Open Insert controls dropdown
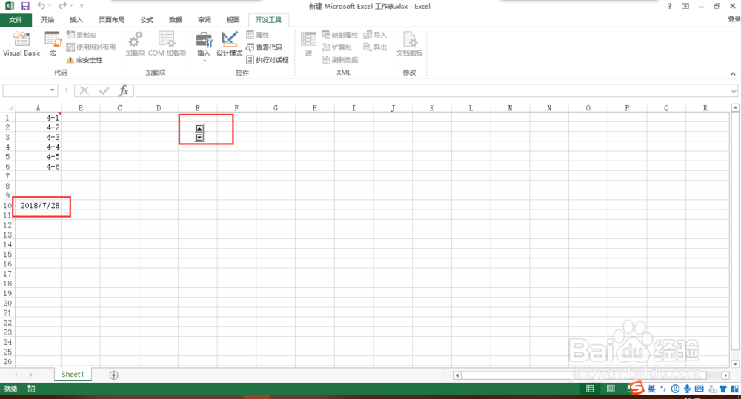This screenshot has width=741, height=399. click(205, 47)
